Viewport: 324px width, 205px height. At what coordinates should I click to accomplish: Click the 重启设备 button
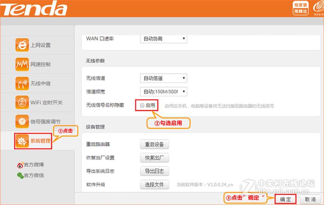154,144
